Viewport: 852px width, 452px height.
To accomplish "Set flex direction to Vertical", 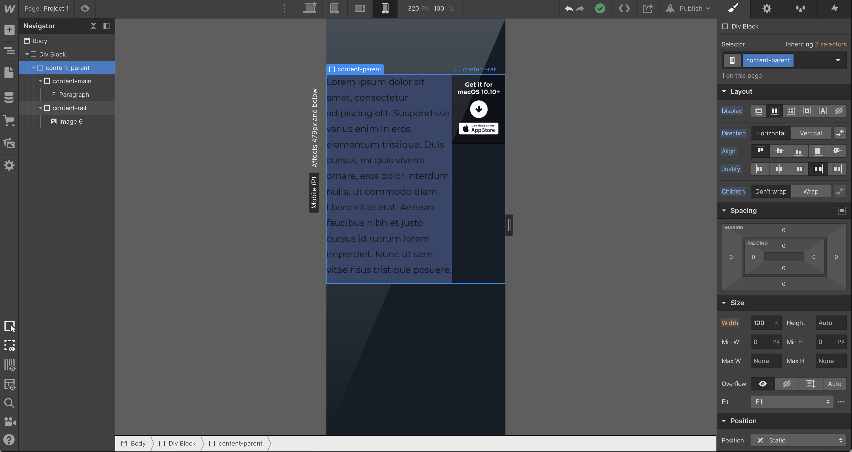I will (811, 133).
